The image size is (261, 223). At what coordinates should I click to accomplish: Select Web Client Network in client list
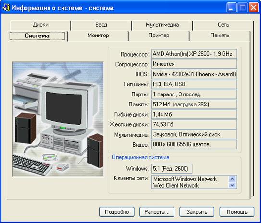176,185
